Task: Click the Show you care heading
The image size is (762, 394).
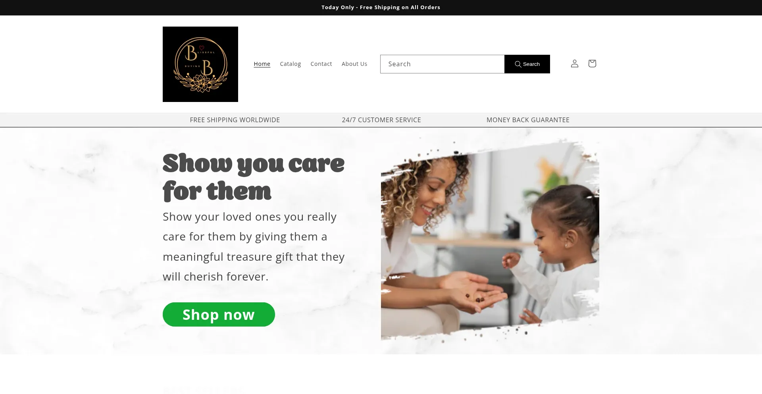Action: click(254, 177)
